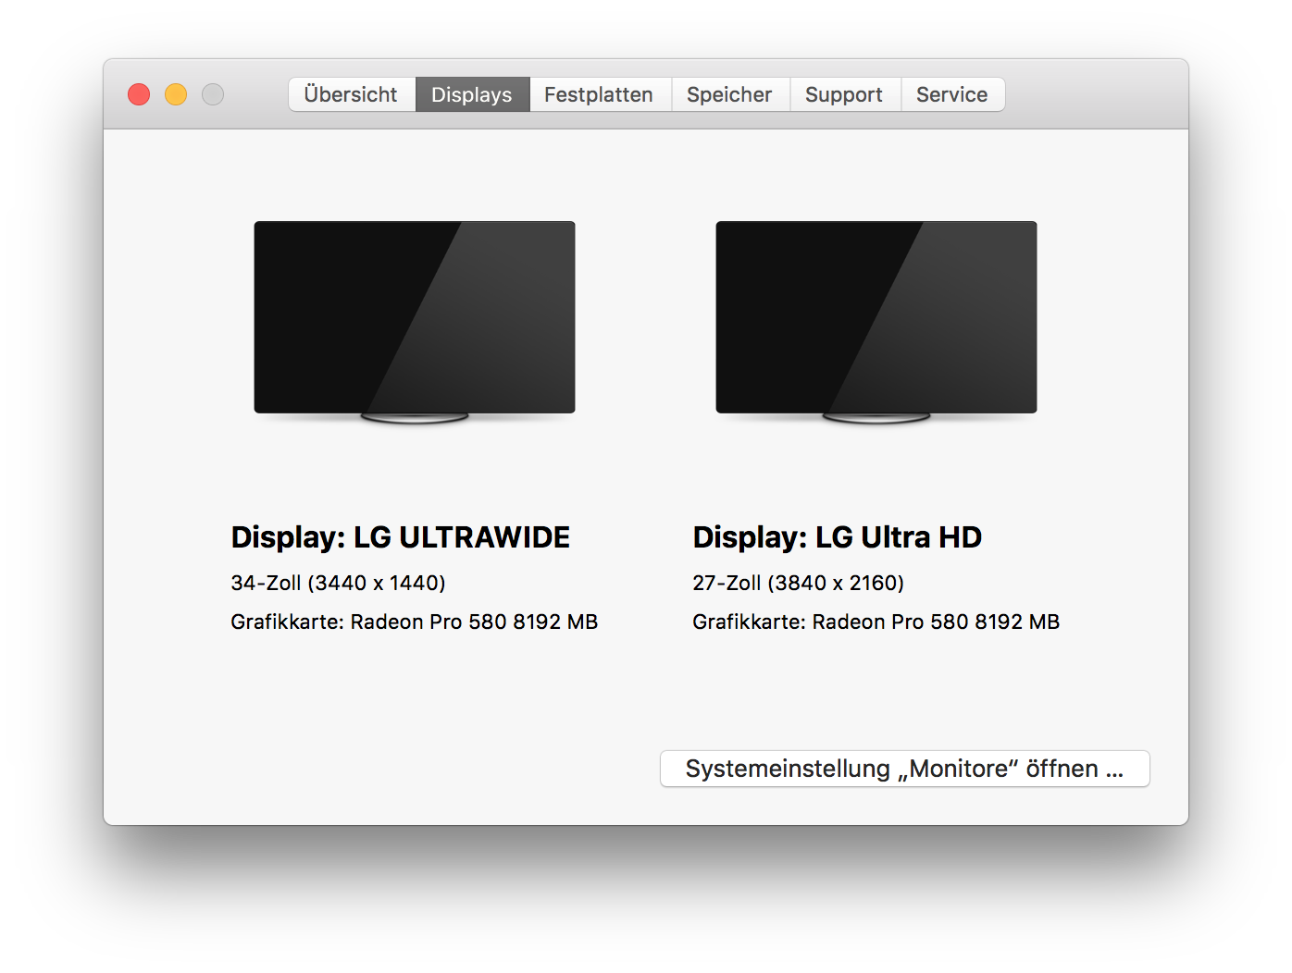
Task: Select the heading Display: LG ULTRAWIDE
Action: point(401,537)
